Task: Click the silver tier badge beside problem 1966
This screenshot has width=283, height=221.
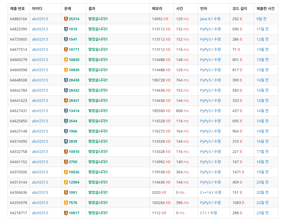Action: pos(66,131)
